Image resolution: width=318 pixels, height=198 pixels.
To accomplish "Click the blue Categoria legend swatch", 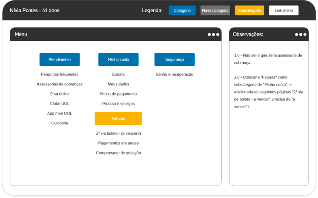I will point(182,10).
